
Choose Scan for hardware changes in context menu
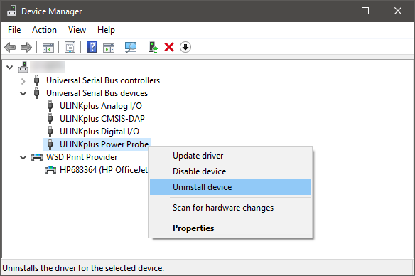pyautogui.click(x=230, y=208)
